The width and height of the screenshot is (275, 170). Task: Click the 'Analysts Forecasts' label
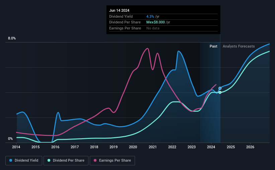[x=239, y=46]
